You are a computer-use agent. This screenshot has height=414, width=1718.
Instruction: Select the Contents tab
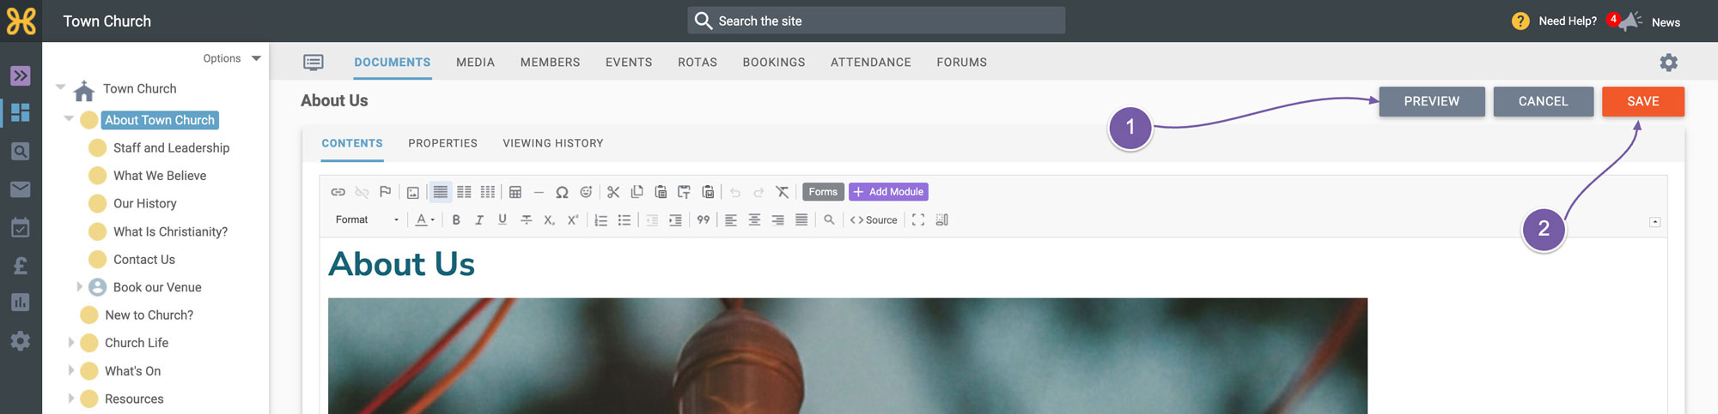pos(352,143)
